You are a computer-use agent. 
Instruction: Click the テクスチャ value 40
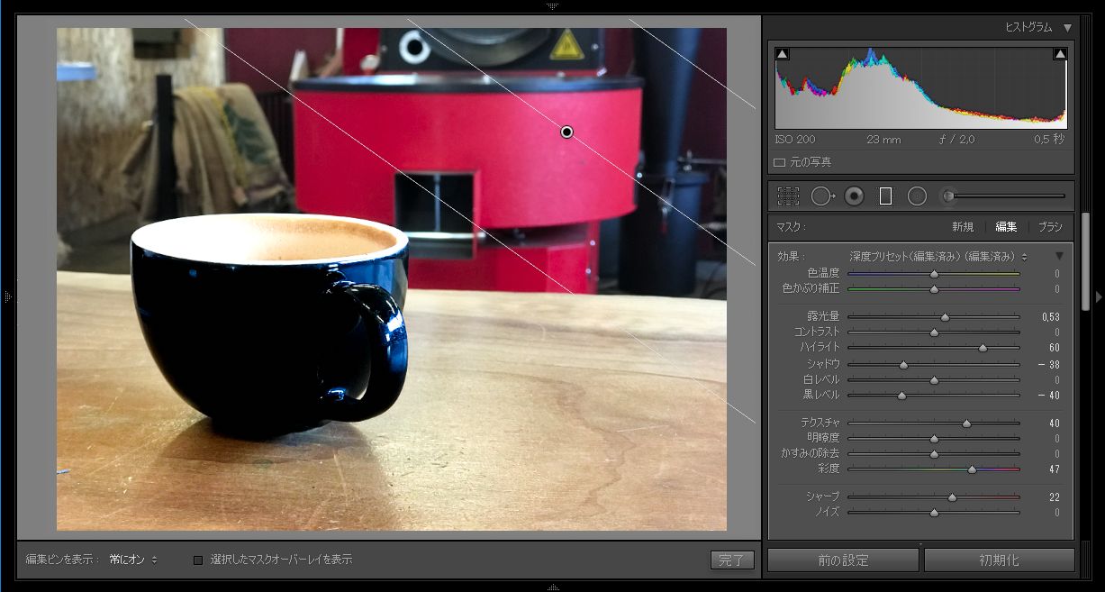point(1054,423)
